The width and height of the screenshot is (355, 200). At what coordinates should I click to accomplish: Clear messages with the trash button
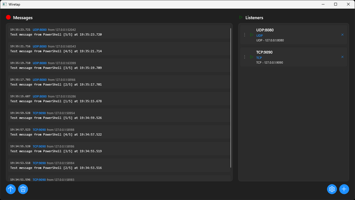pos(23,189)
